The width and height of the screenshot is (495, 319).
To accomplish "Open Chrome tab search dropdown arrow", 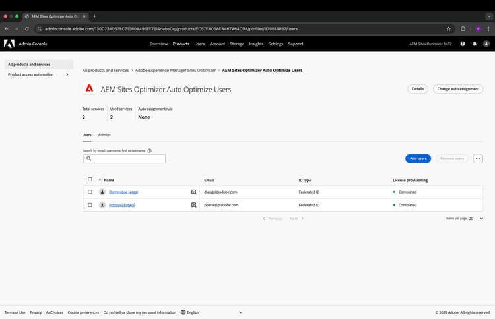I will [489, 16].
